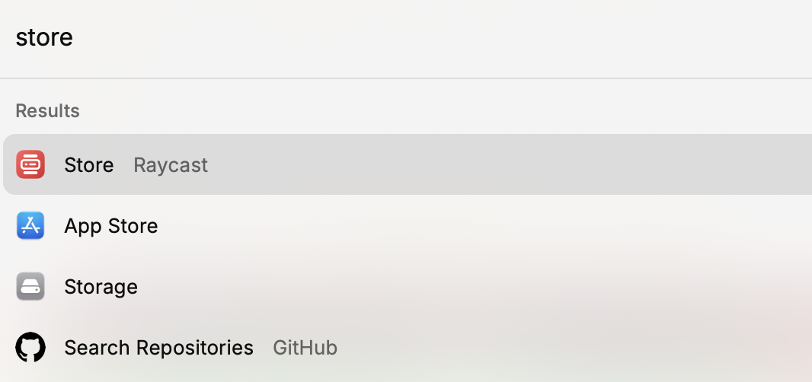Open the Store result from Raycast

click(408, 164)
